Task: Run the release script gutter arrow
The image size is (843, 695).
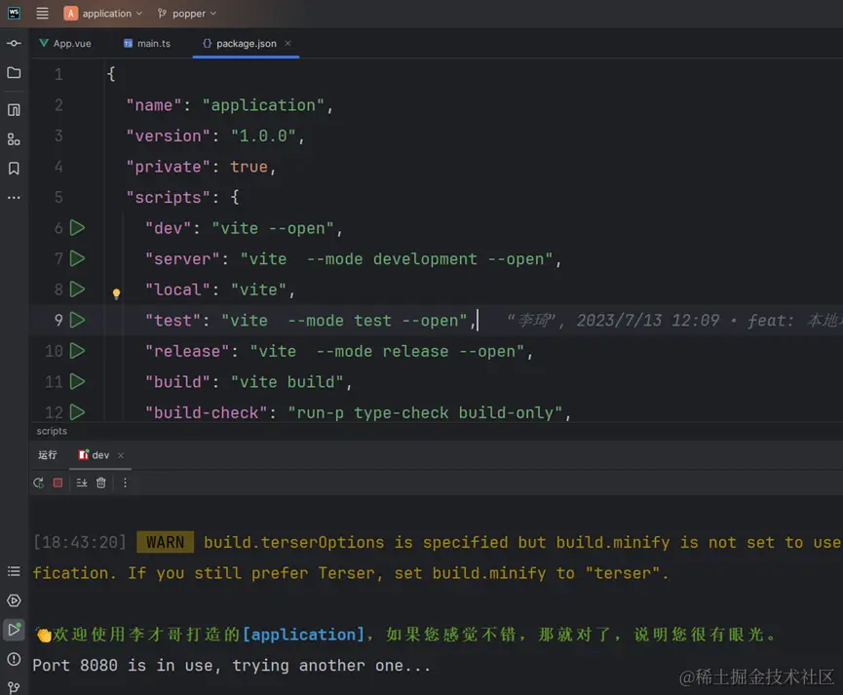Action: (77, 351)
